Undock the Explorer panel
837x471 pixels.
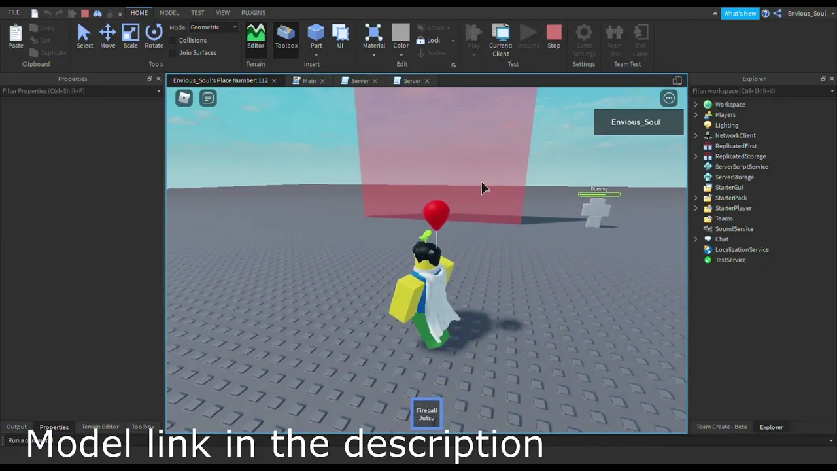click(x=823, y=78)
